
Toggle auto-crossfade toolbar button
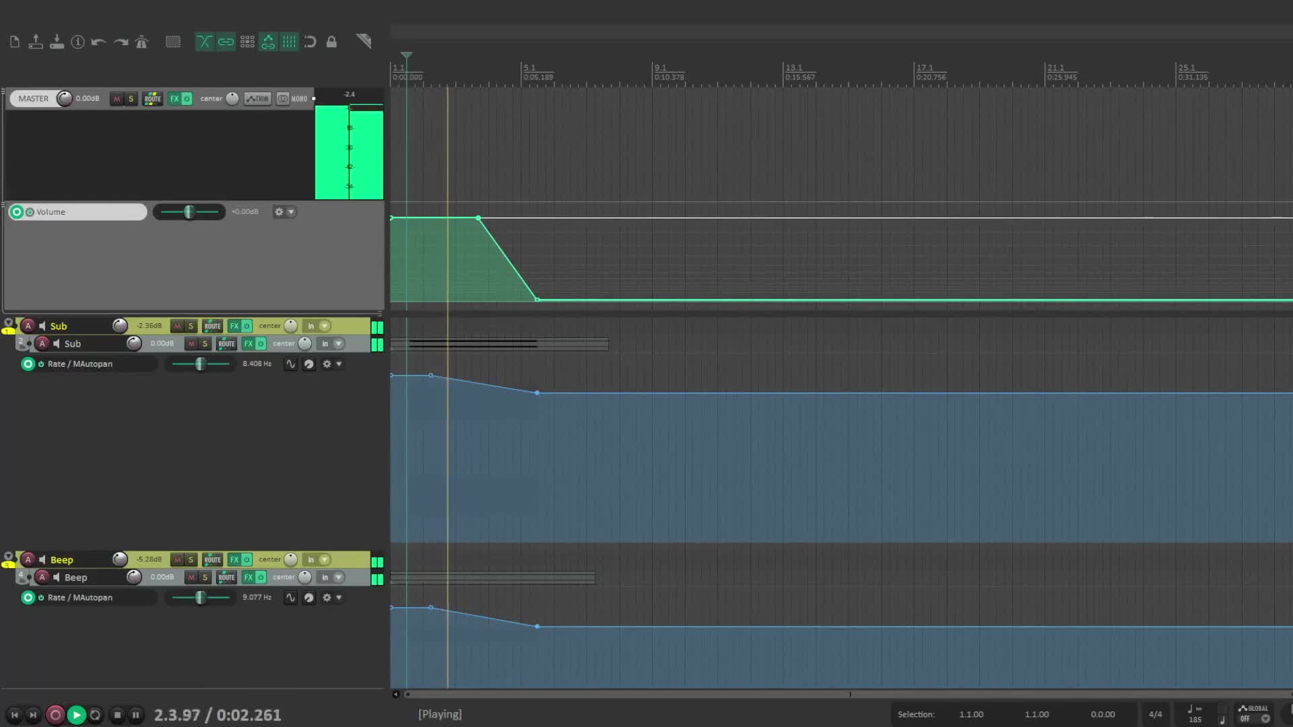point(204,42)
